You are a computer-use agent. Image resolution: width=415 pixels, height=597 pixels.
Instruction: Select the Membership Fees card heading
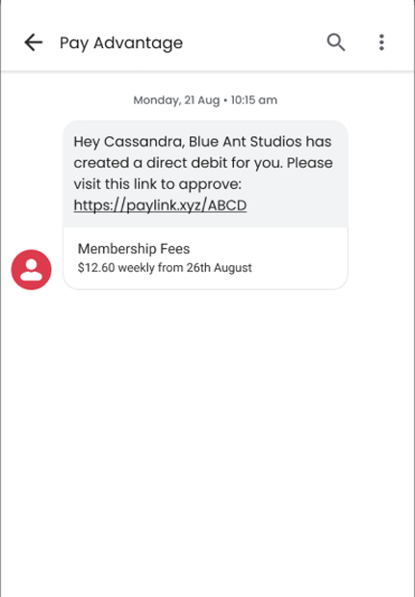134,249
